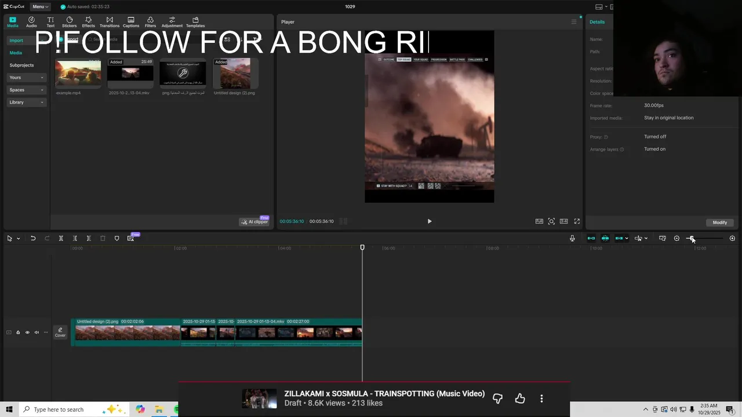Select the Media item in the sidebar

click(16, 53)
